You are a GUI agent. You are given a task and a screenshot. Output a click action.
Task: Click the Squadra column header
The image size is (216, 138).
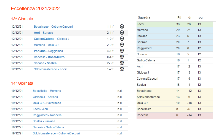click(144, 17)
